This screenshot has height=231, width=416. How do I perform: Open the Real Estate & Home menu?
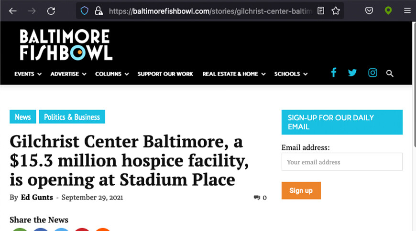tap(234, 74)
